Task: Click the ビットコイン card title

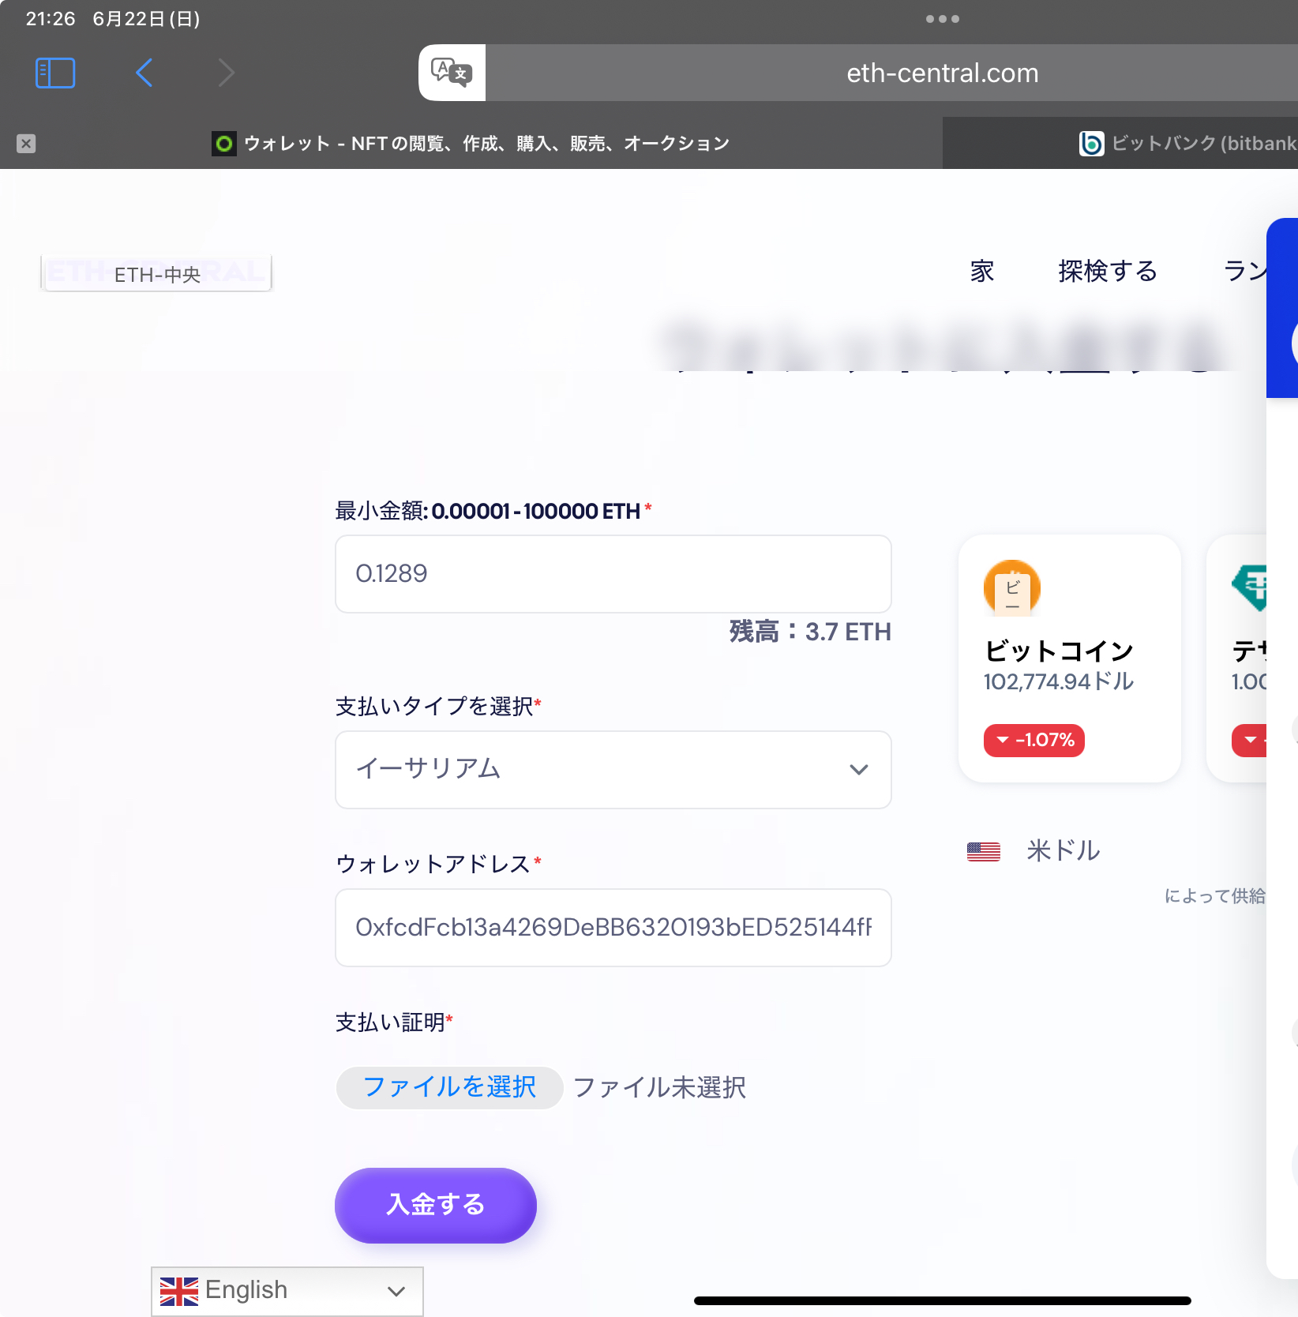Action: pyautogui.click(x=1059, y=651)
